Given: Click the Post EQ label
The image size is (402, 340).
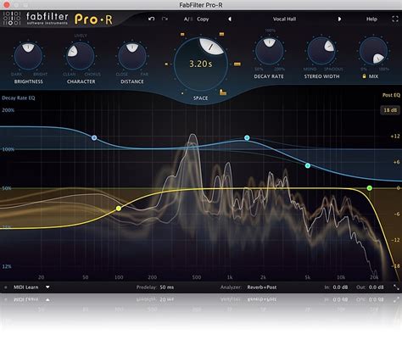Looking at the screenshot, I should pyautogui.click(x=391, y=95).
